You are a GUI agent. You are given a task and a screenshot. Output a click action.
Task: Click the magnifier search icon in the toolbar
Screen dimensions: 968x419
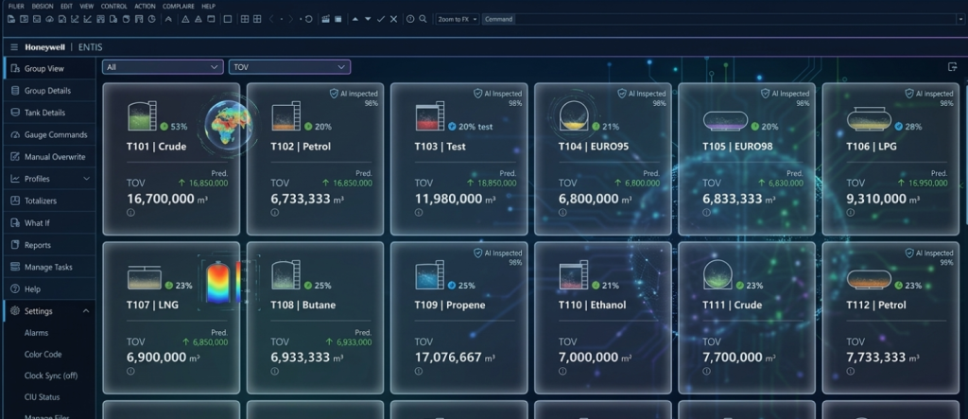(x=423, y=19)
